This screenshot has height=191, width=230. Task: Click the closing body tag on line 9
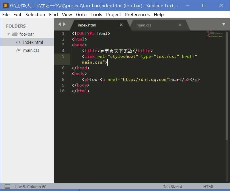click(81, 85)
